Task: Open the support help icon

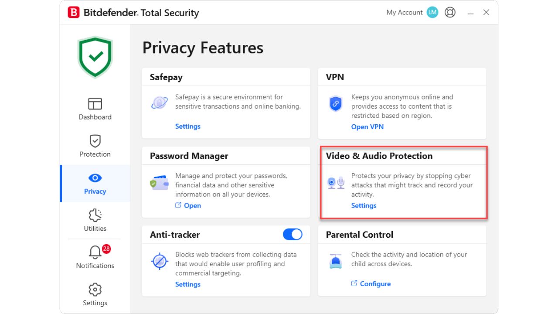Action: (450, 12)
